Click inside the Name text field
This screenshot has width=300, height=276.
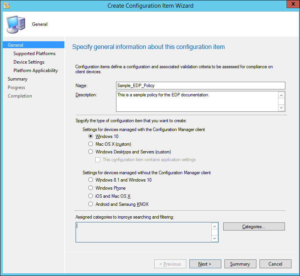(x=201, y=86)
